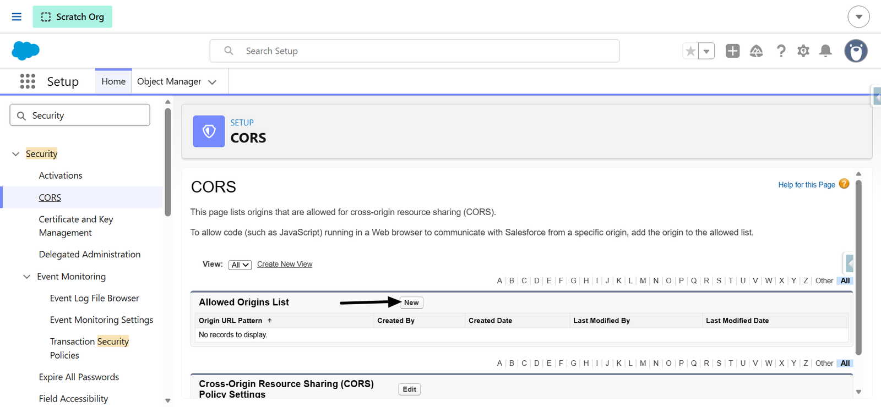Collapse the Event Monitoring section

(26, 277)
